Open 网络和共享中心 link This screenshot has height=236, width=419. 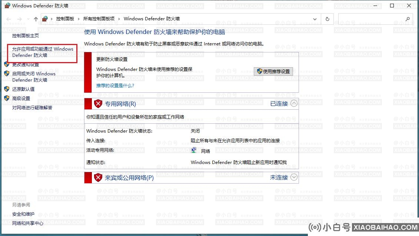pyautogui.click(x=28, y=223)
